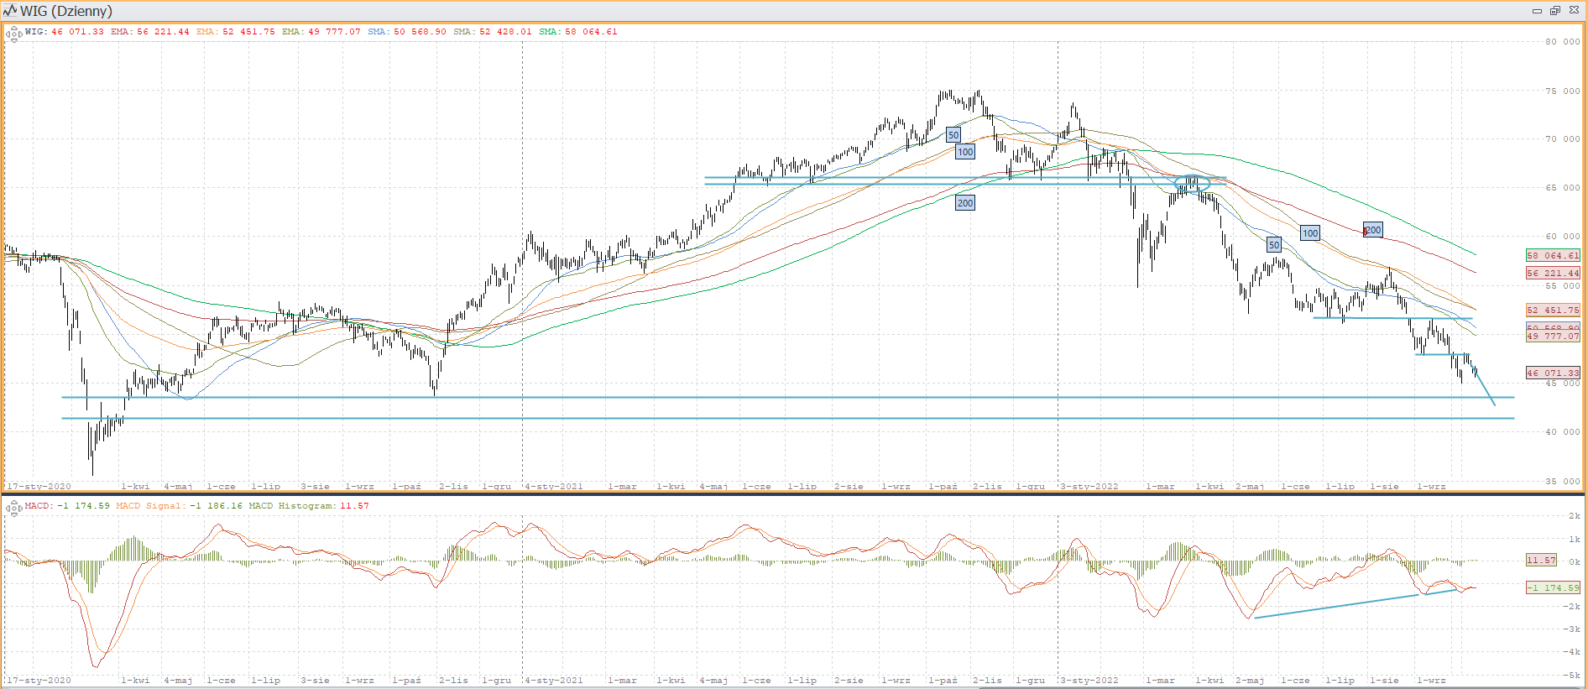Click the pane arrows icon beside the WIG legend
Screen dimensions: 1588x689
(13, 34)
